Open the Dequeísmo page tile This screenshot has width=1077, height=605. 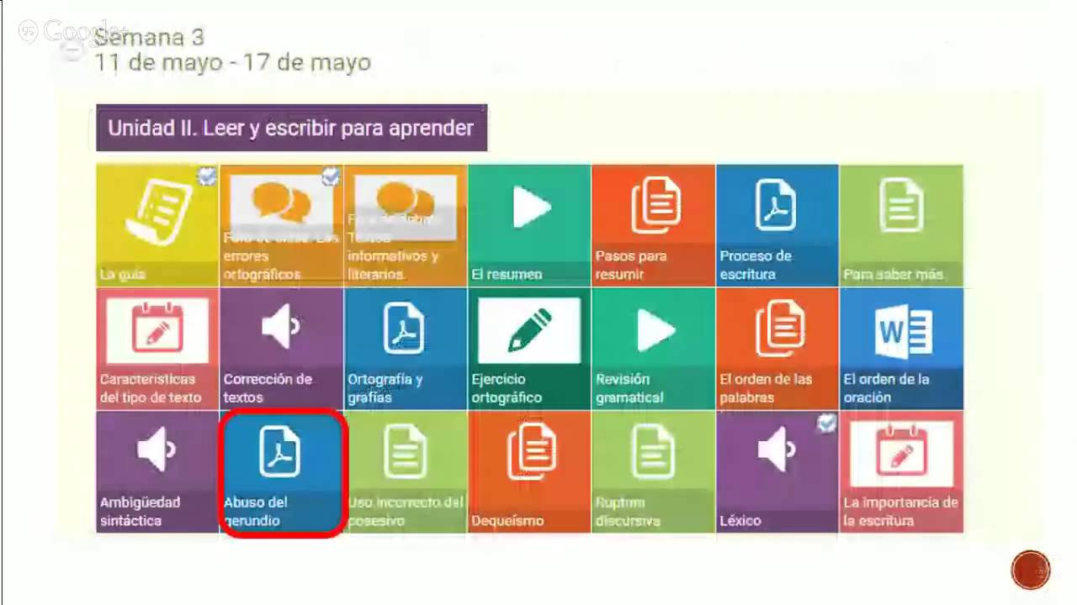click(x=529, y=472)
